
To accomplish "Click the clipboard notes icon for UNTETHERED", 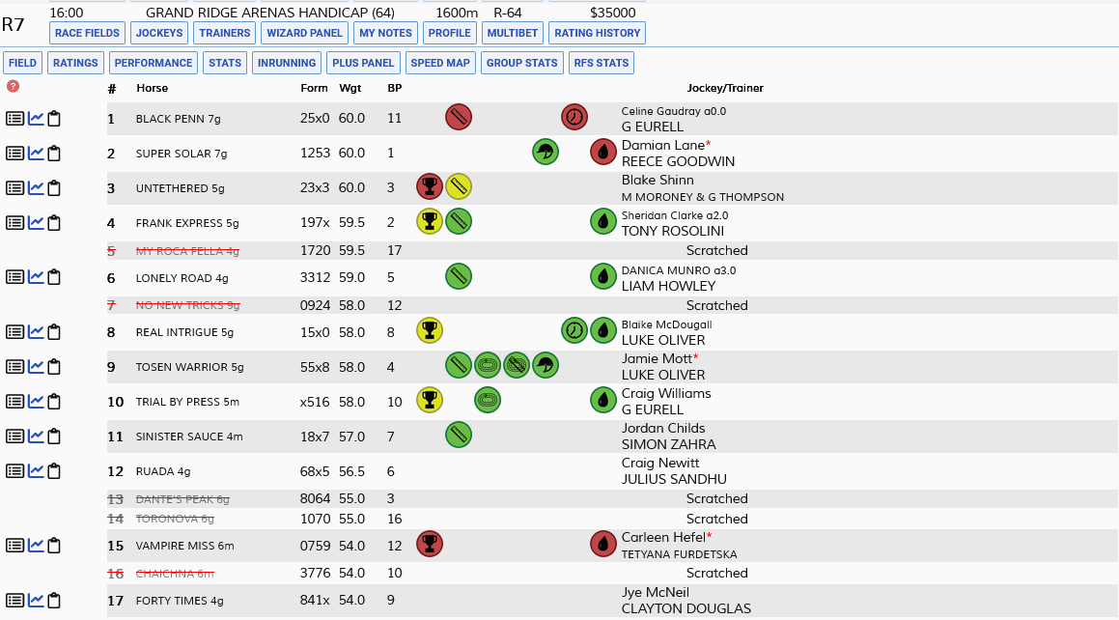I will 53,188.
